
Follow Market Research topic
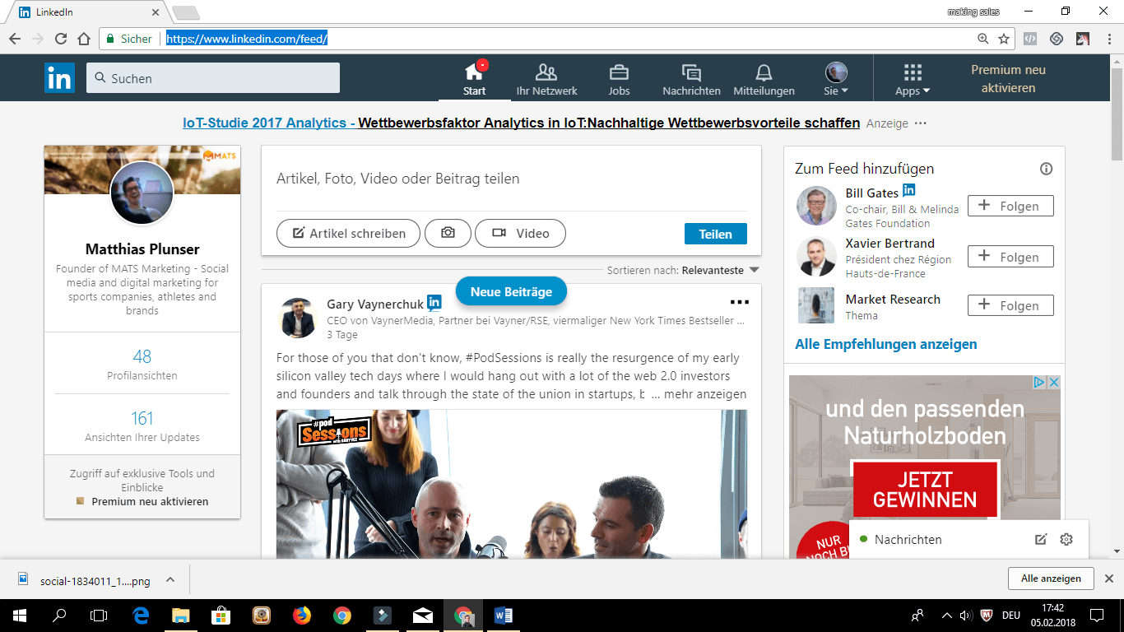click(x=1010, y=305)
